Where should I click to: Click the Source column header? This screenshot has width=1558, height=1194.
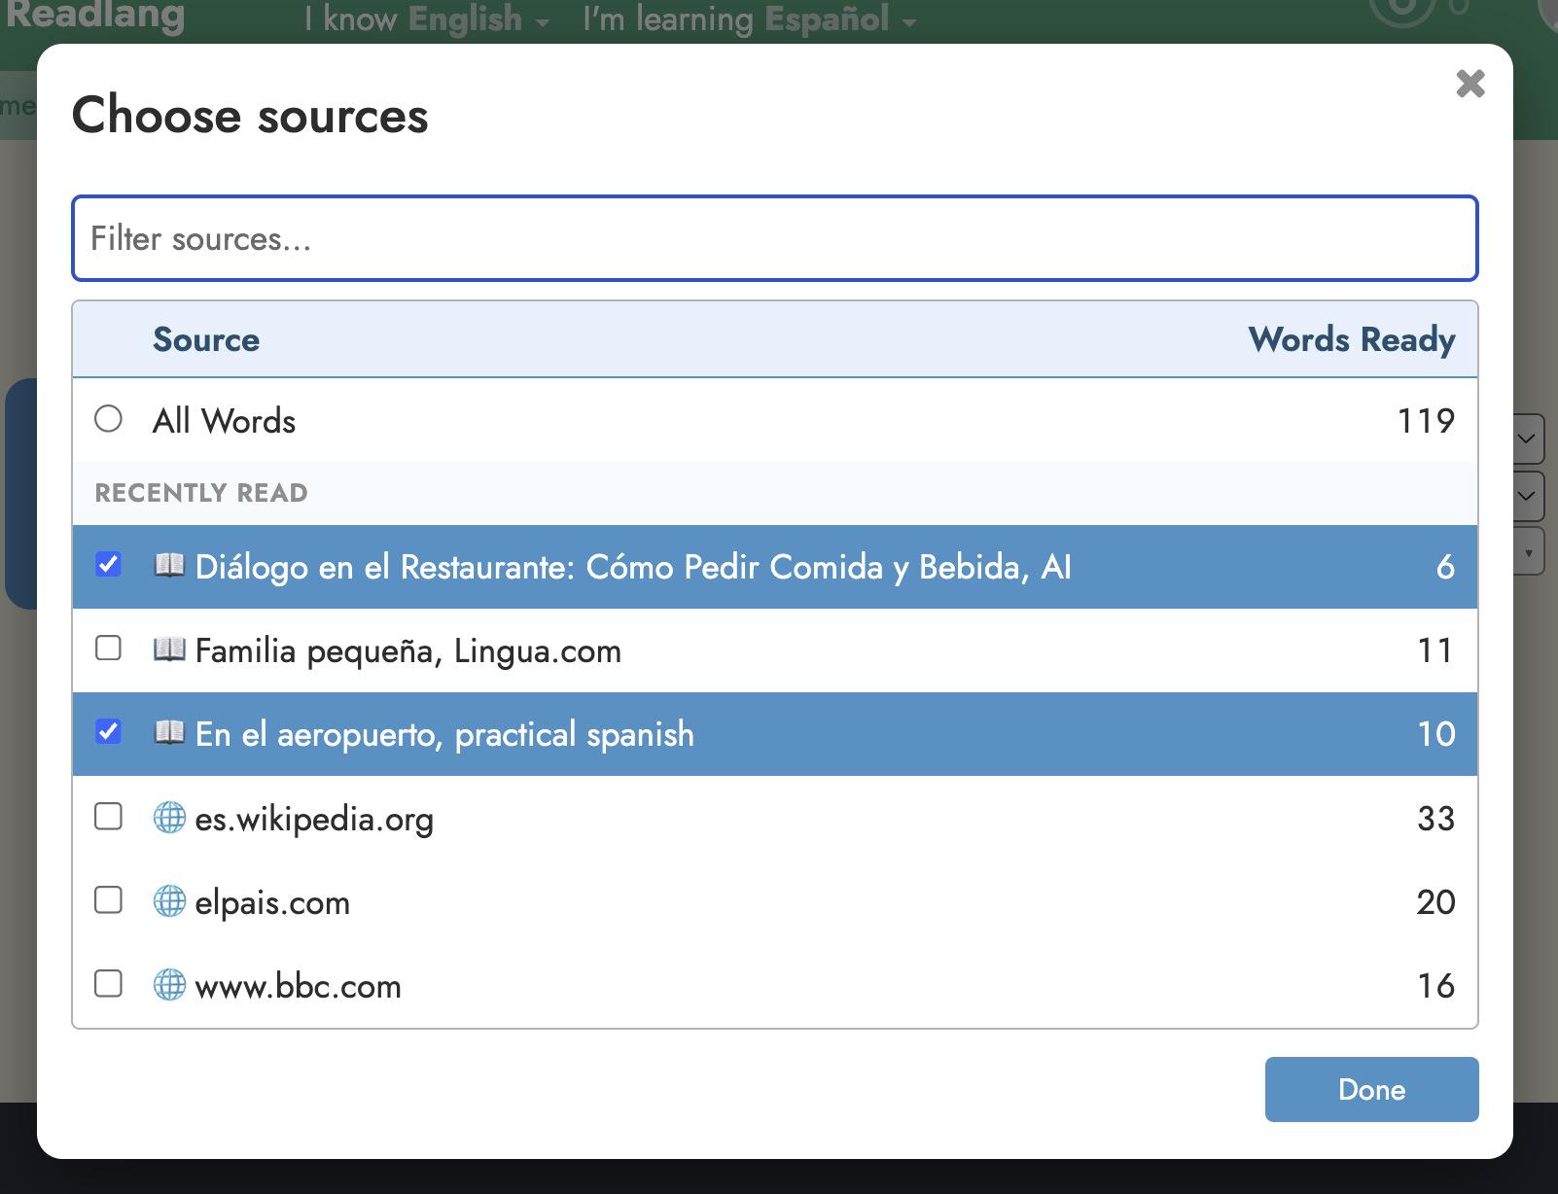(x=206, y=339)
